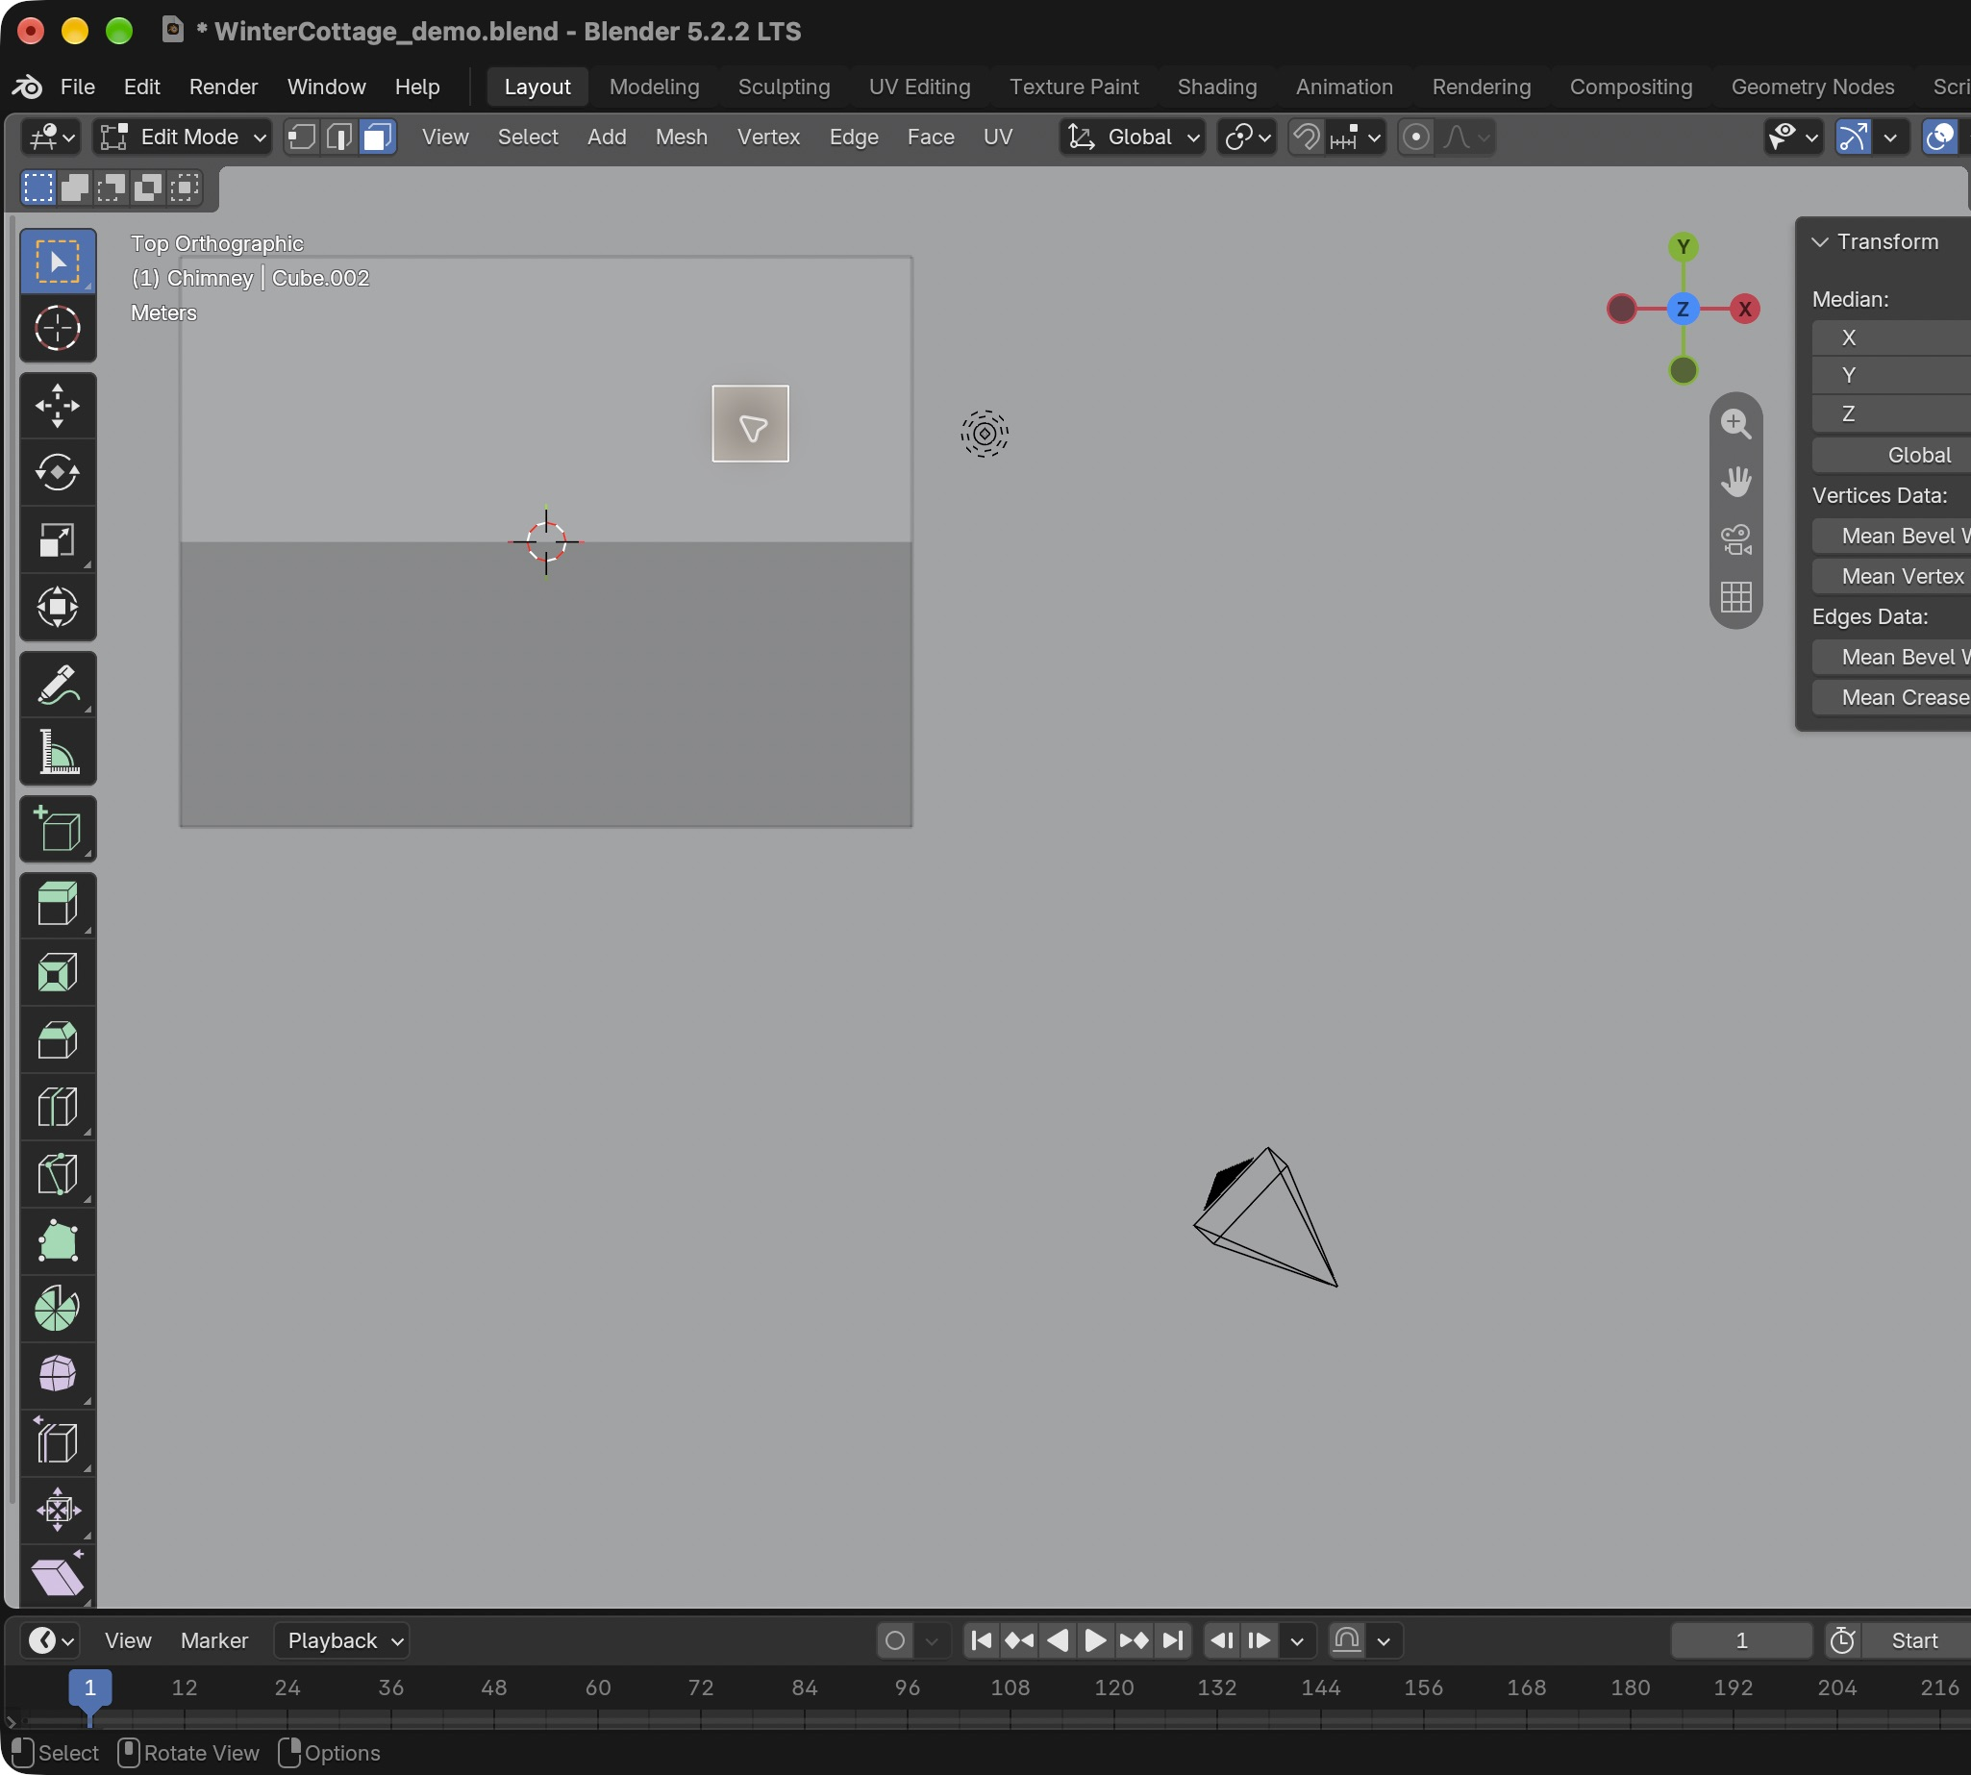This screenshot has height=1775, width=1971.
Task: Collapse the Transform panel
Action: [x=1820, y=242]
